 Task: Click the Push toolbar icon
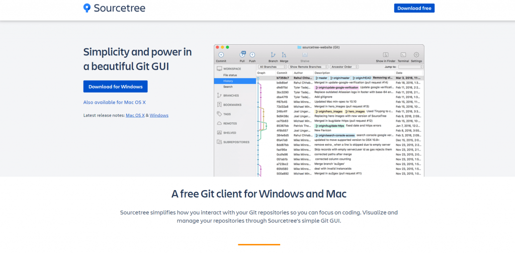click(x=252, y=55)
